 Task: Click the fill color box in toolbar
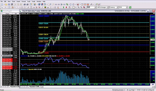74,7
